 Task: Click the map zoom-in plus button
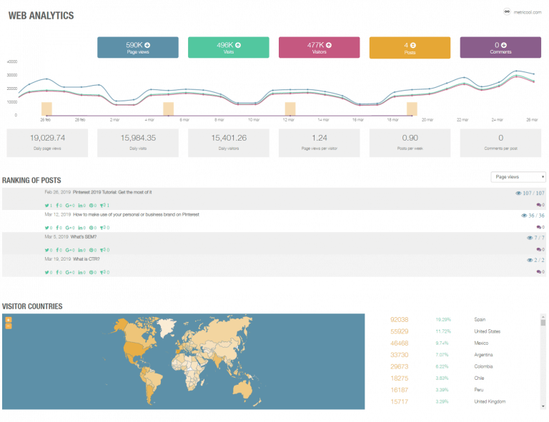coord(9,320)
